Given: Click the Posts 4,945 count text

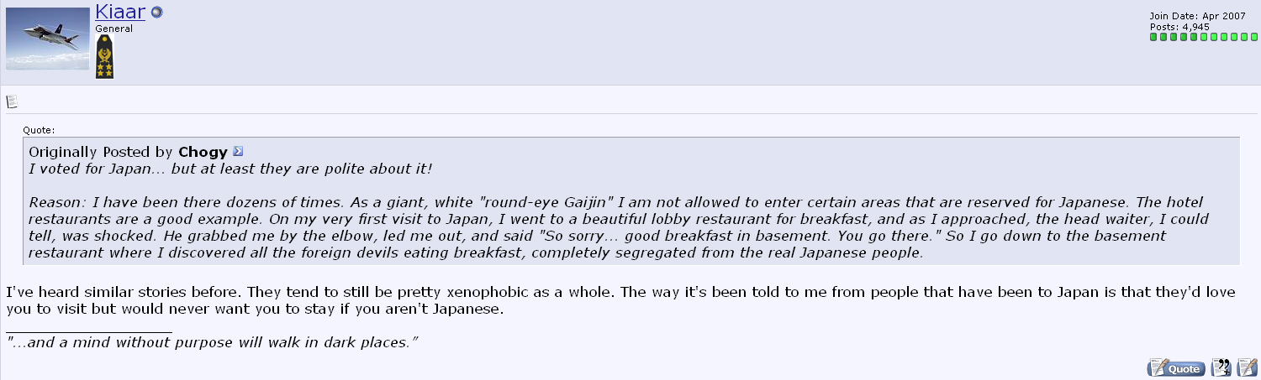Looking at the screenshot, I should coord(1179,27).
